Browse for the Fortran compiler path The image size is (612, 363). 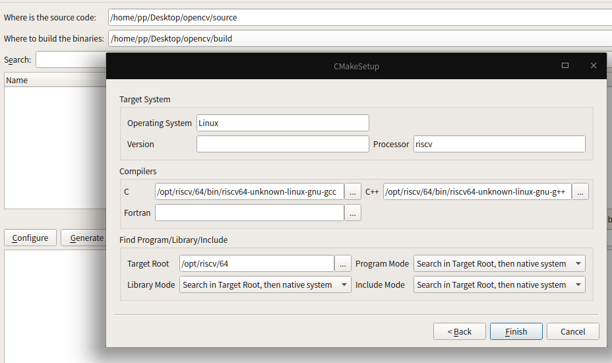tap(352, 213)
